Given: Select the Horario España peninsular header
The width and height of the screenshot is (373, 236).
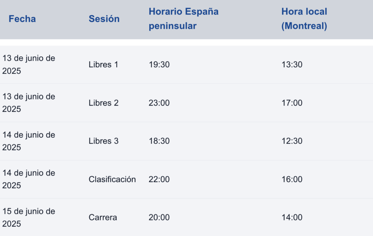Looking at the screenshot, I should click(x=184, y=19).
